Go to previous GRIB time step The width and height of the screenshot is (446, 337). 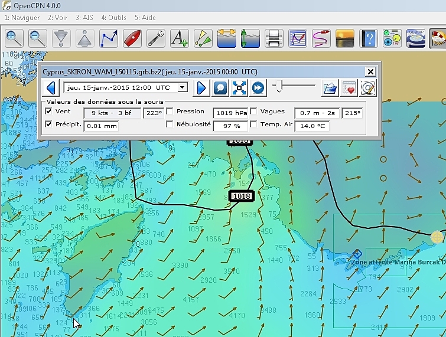[51, 88]
